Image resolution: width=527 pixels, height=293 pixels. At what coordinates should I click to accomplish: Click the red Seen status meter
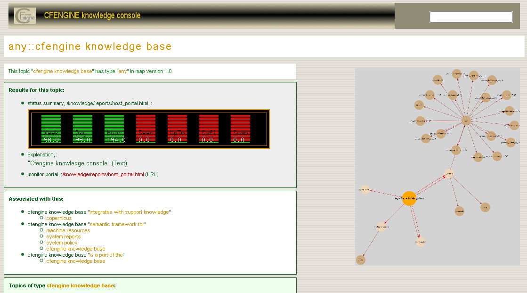click(146, 129)
